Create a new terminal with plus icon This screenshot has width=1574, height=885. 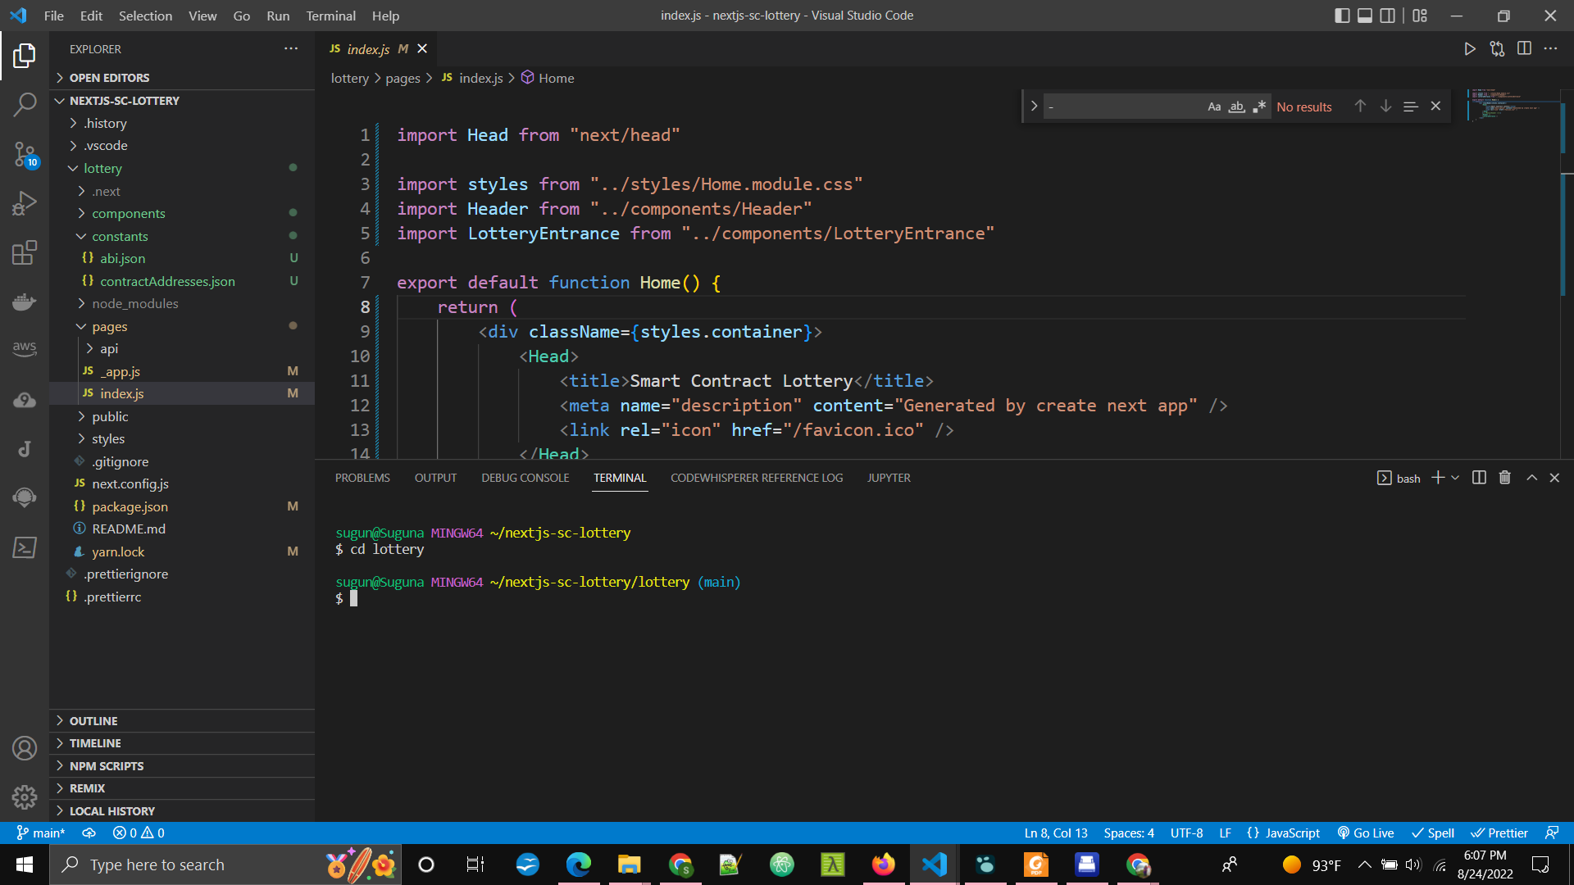1437,478
